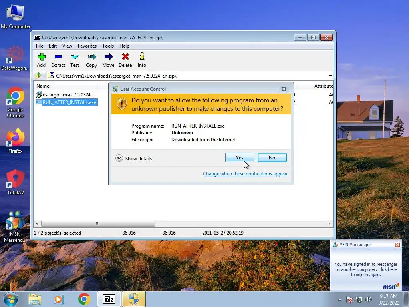Screen dimensions: 409x307
Task: Click No in the User Account Control dialog
Action: click(272, 157)
